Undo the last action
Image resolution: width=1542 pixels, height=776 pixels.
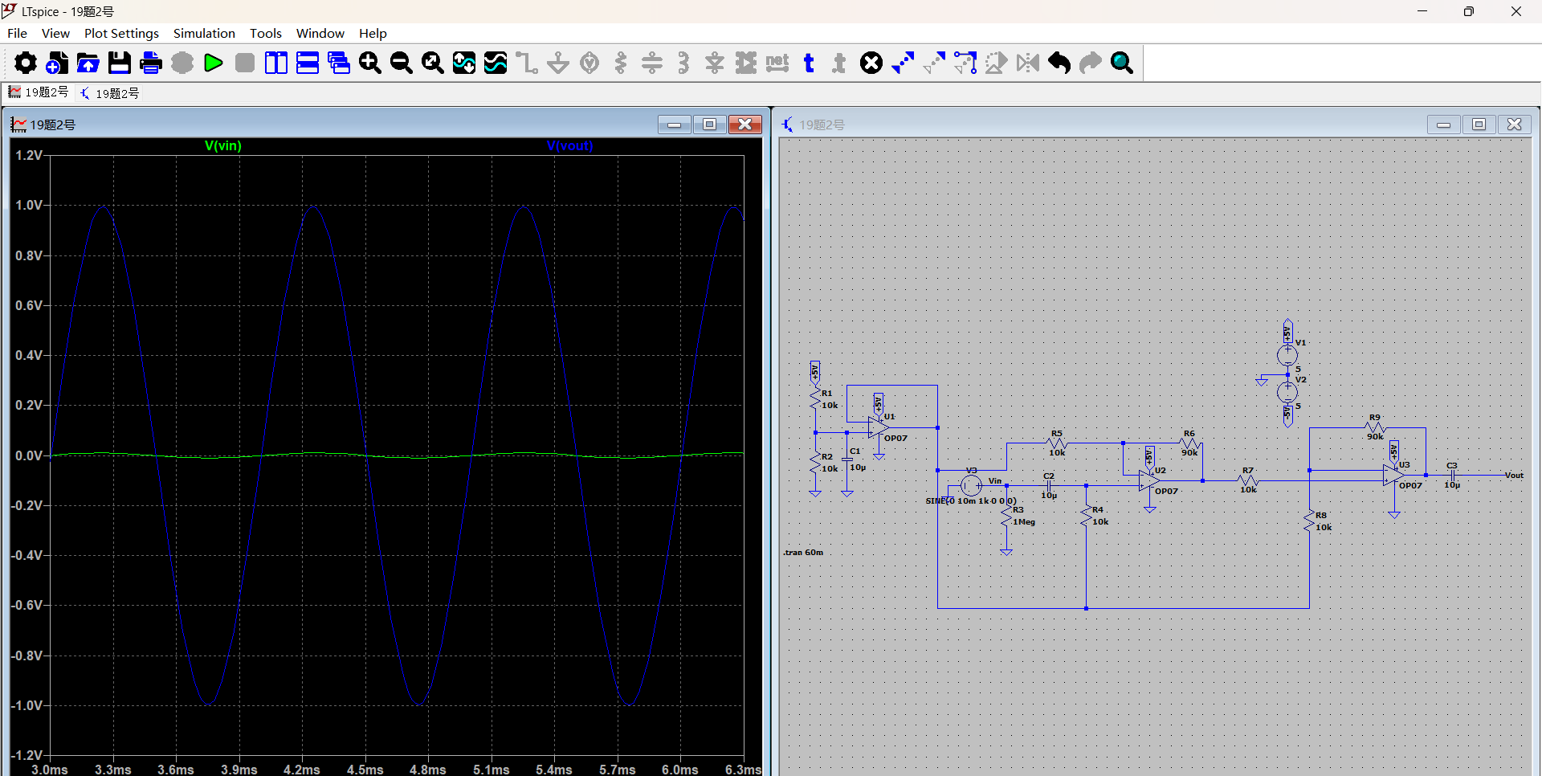1059,63
